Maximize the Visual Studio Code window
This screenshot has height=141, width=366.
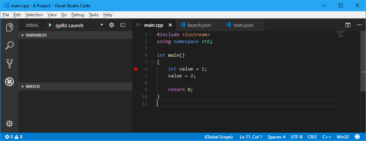click(341, 5)
